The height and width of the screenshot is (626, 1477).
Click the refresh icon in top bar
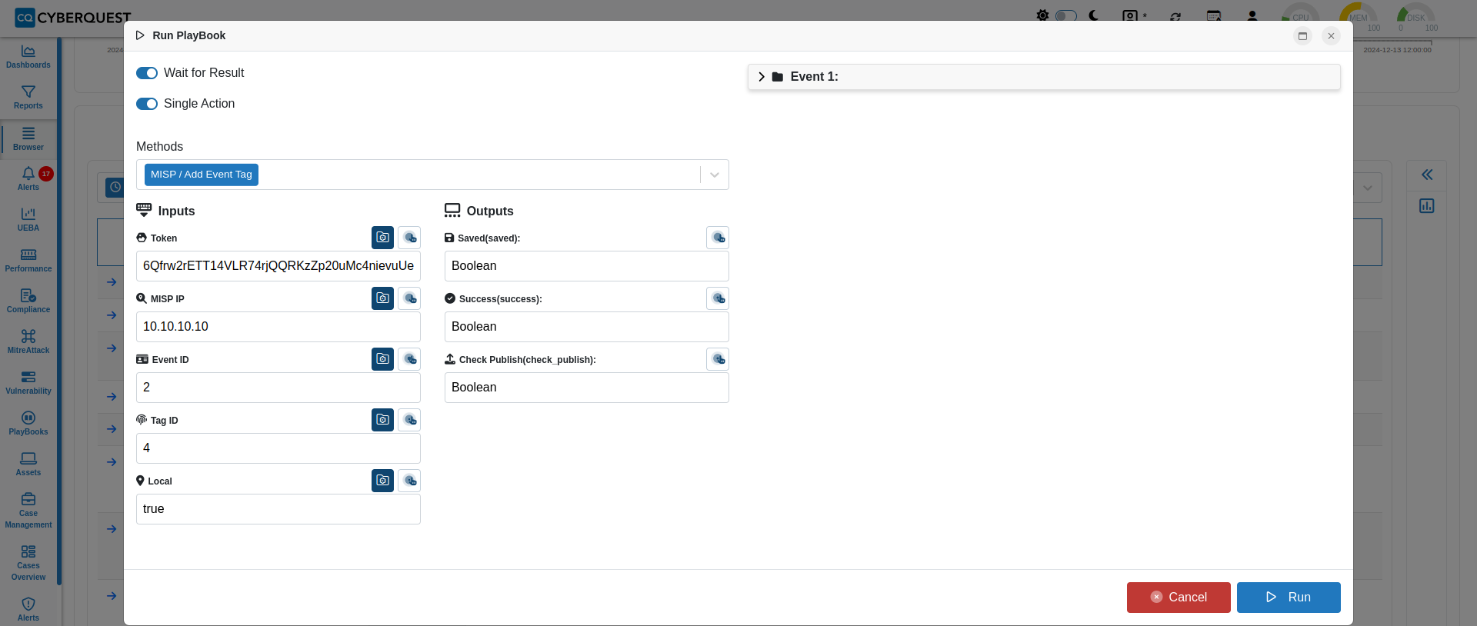point(1175,16)
